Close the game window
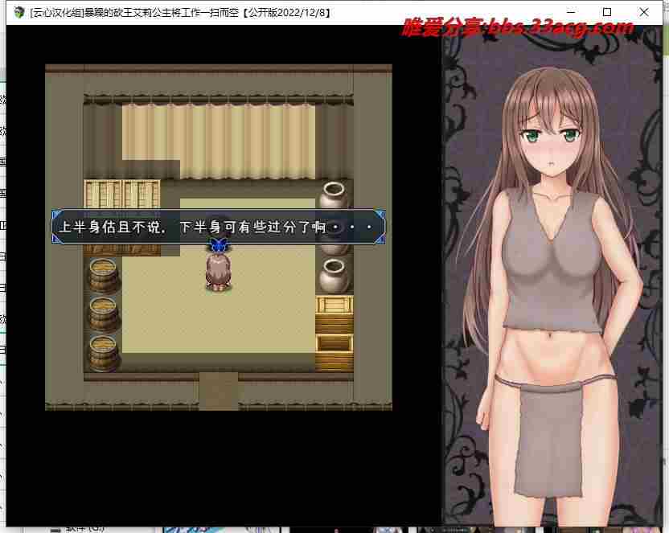 coord(645,13)
